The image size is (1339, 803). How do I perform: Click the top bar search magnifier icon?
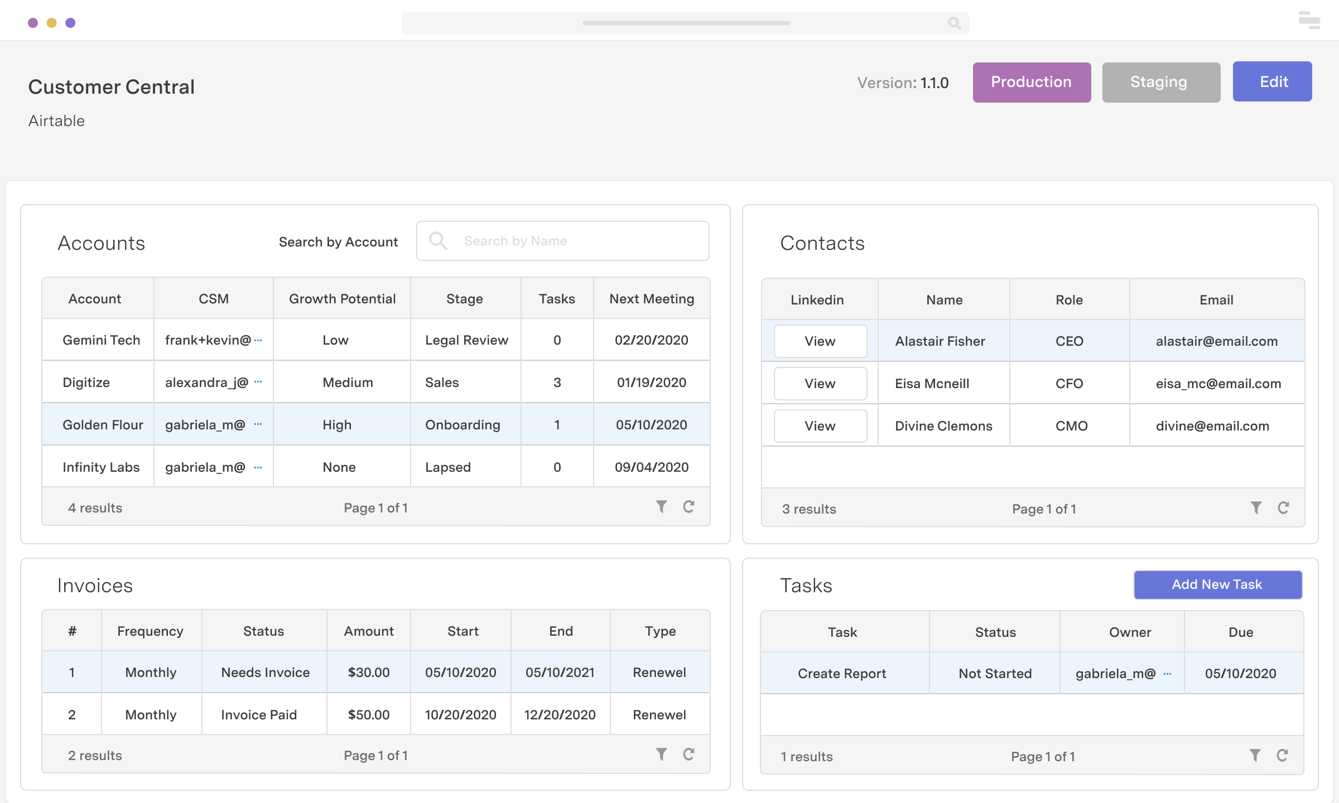click(x=954, y=23)
